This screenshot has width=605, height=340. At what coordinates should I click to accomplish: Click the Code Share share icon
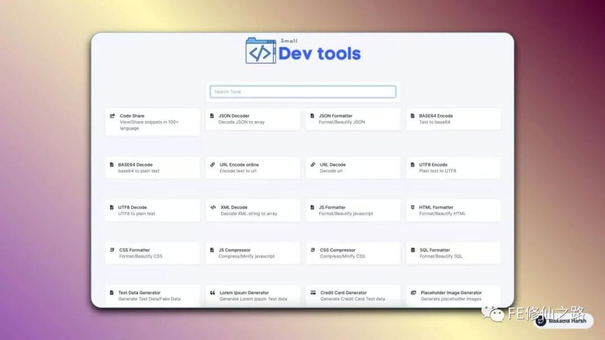[x=112, y=116]
